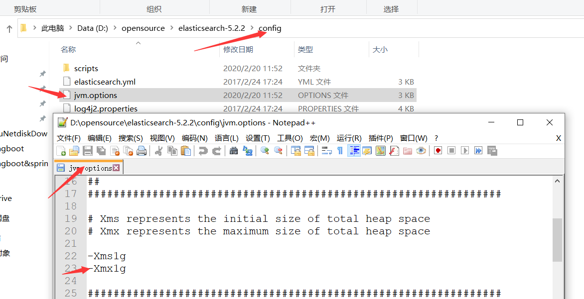Click the X at menu bar's right end
This screenshot has width=584, height=299.
pos(558,138)
